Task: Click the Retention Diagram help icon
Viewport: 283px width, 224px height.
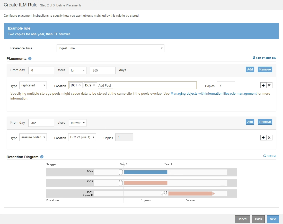Action: click(x=42, y=157)
